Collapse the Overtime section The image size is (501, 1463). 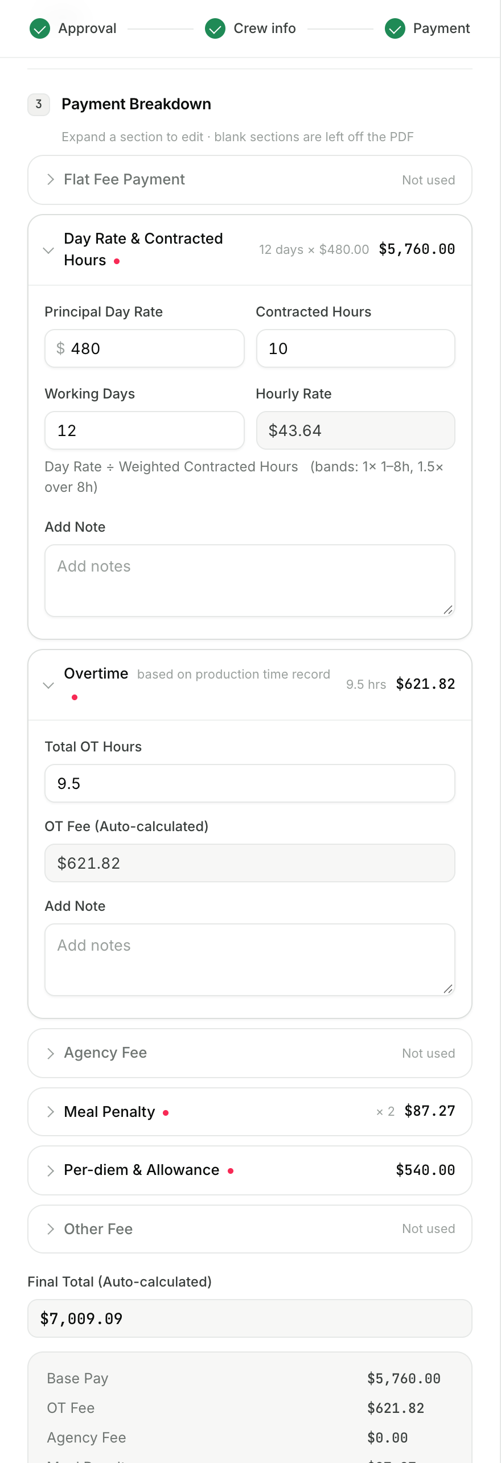point(250,685)
